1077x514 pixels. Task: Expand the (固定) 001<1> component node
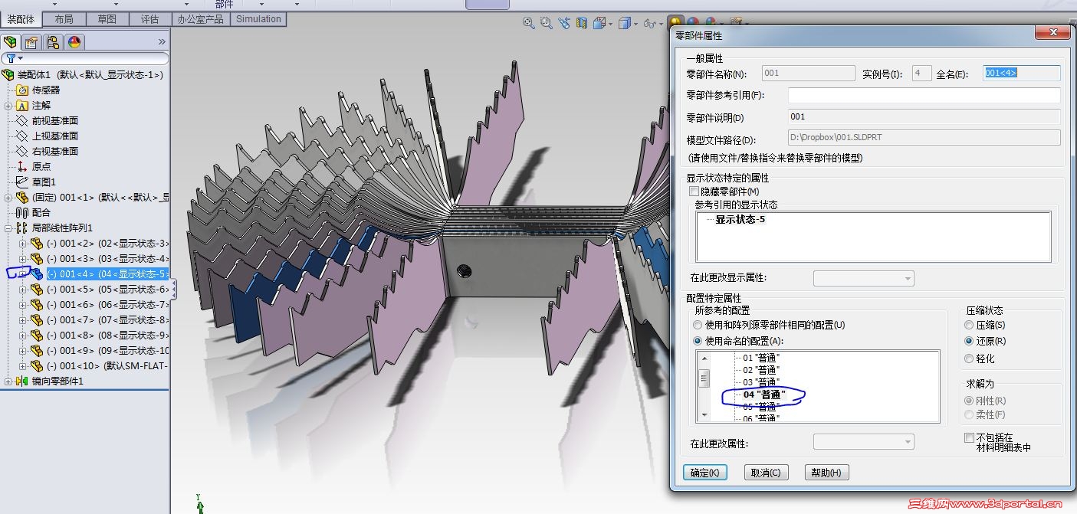[8, 198]
